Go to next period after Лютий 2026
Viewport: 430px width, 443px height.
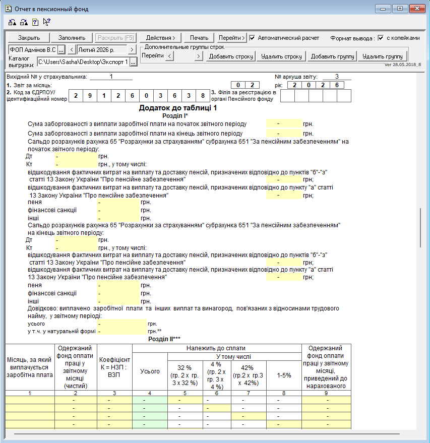[132, 49]
